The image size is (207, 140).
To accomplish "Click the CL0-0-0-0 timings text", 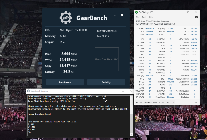I will point(103,36).
